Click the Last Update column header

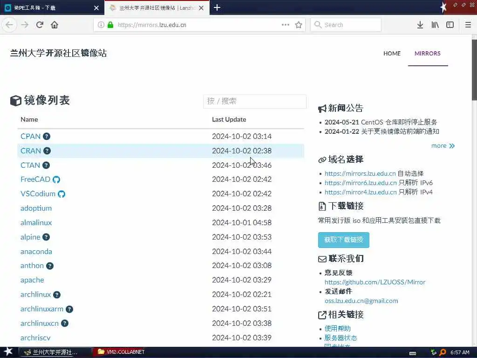click(229, 120)
